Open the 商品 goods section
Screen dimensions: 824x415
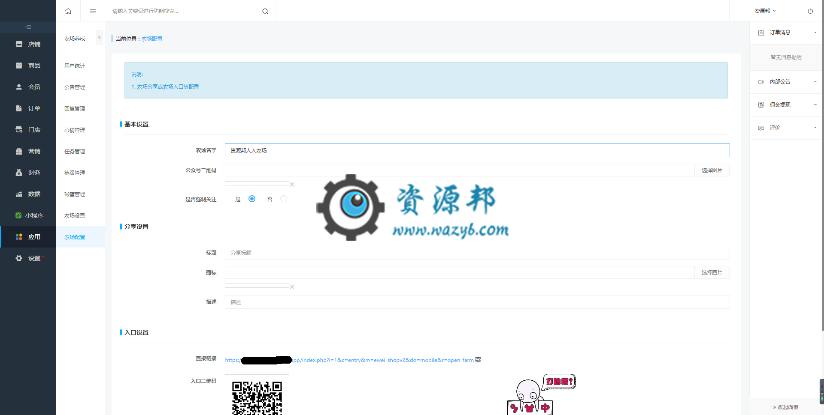[x=28, y=66]
